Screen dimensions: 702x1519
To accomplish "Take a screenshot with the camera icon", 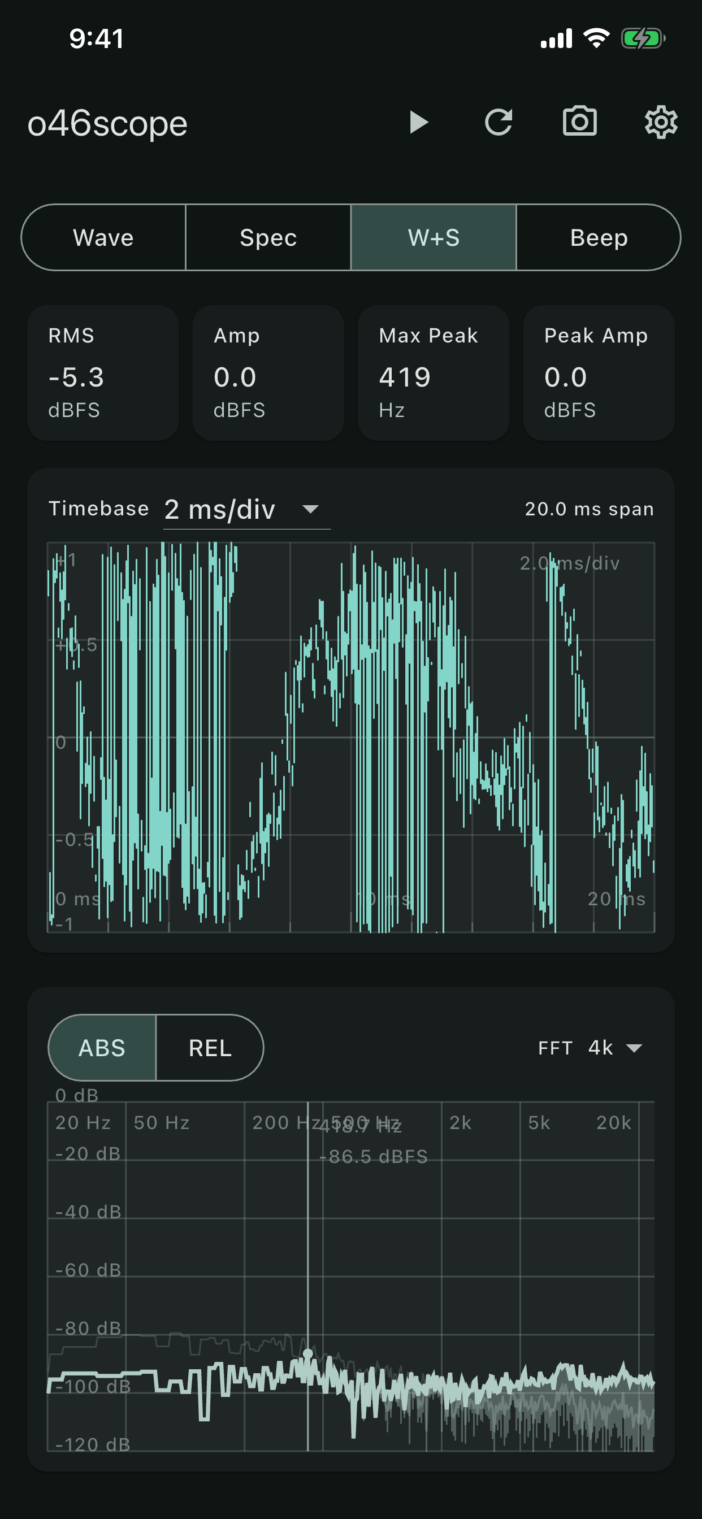I will click(579, 121).
